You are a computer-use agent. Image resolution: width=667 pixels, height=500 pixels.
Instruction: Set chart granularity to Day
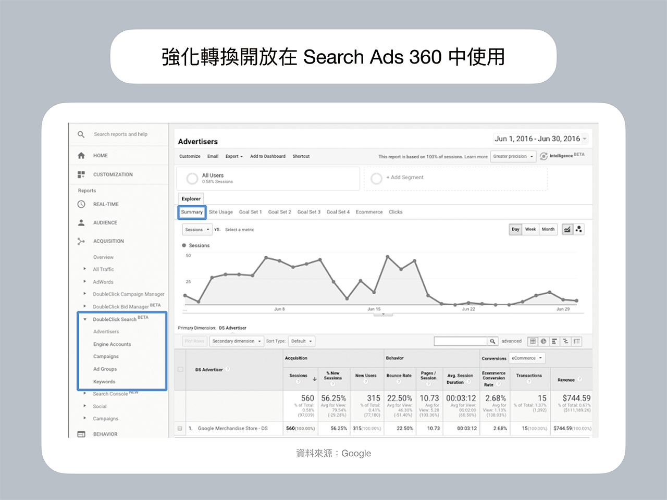pyautogui.click(x=515, y=229)
